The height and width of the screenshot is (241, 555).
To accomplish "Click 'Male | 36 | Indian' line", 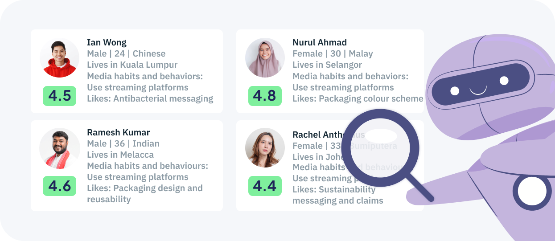I will [123, 143].
